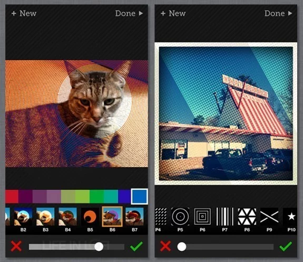This screenshot has height=262, width=303.
Task: Pick the olive green color swatch
Action: point(68,196)
